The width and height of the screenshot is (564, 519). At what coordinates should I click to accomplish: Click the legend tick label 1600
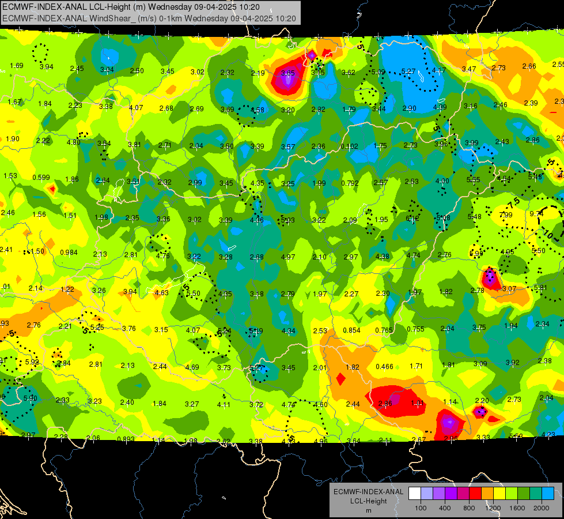(x=517, y=508)
